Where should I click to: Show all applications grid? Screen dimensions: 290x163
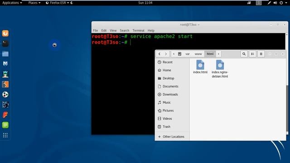[x=5, y=135]
